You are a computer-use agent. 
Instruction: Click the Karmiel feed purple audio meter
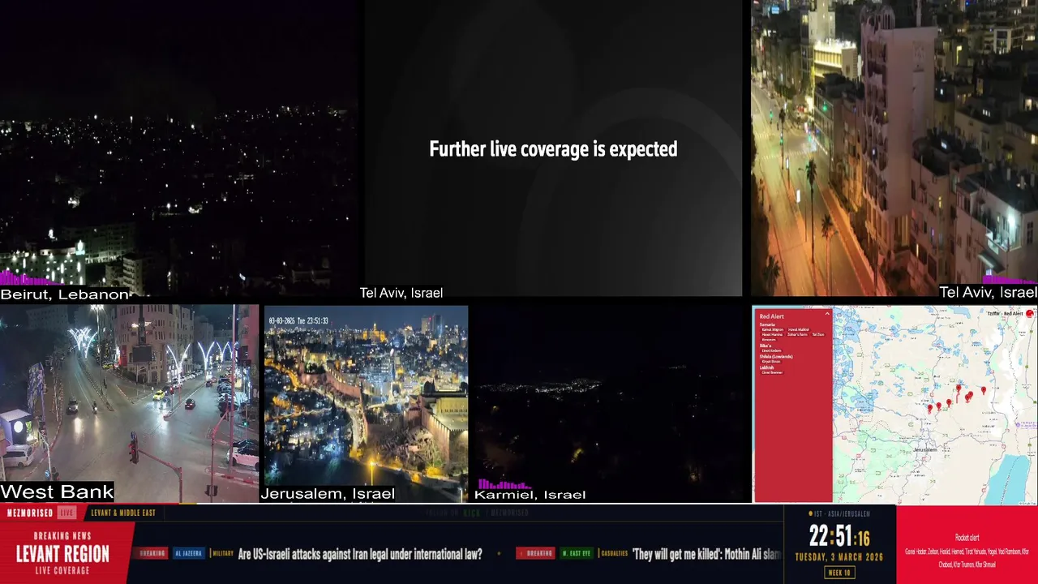click(x=504, y=484)
